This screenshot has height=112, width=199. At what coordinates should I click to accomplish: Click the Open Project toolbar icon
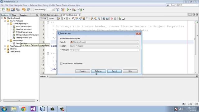point(13,10)
